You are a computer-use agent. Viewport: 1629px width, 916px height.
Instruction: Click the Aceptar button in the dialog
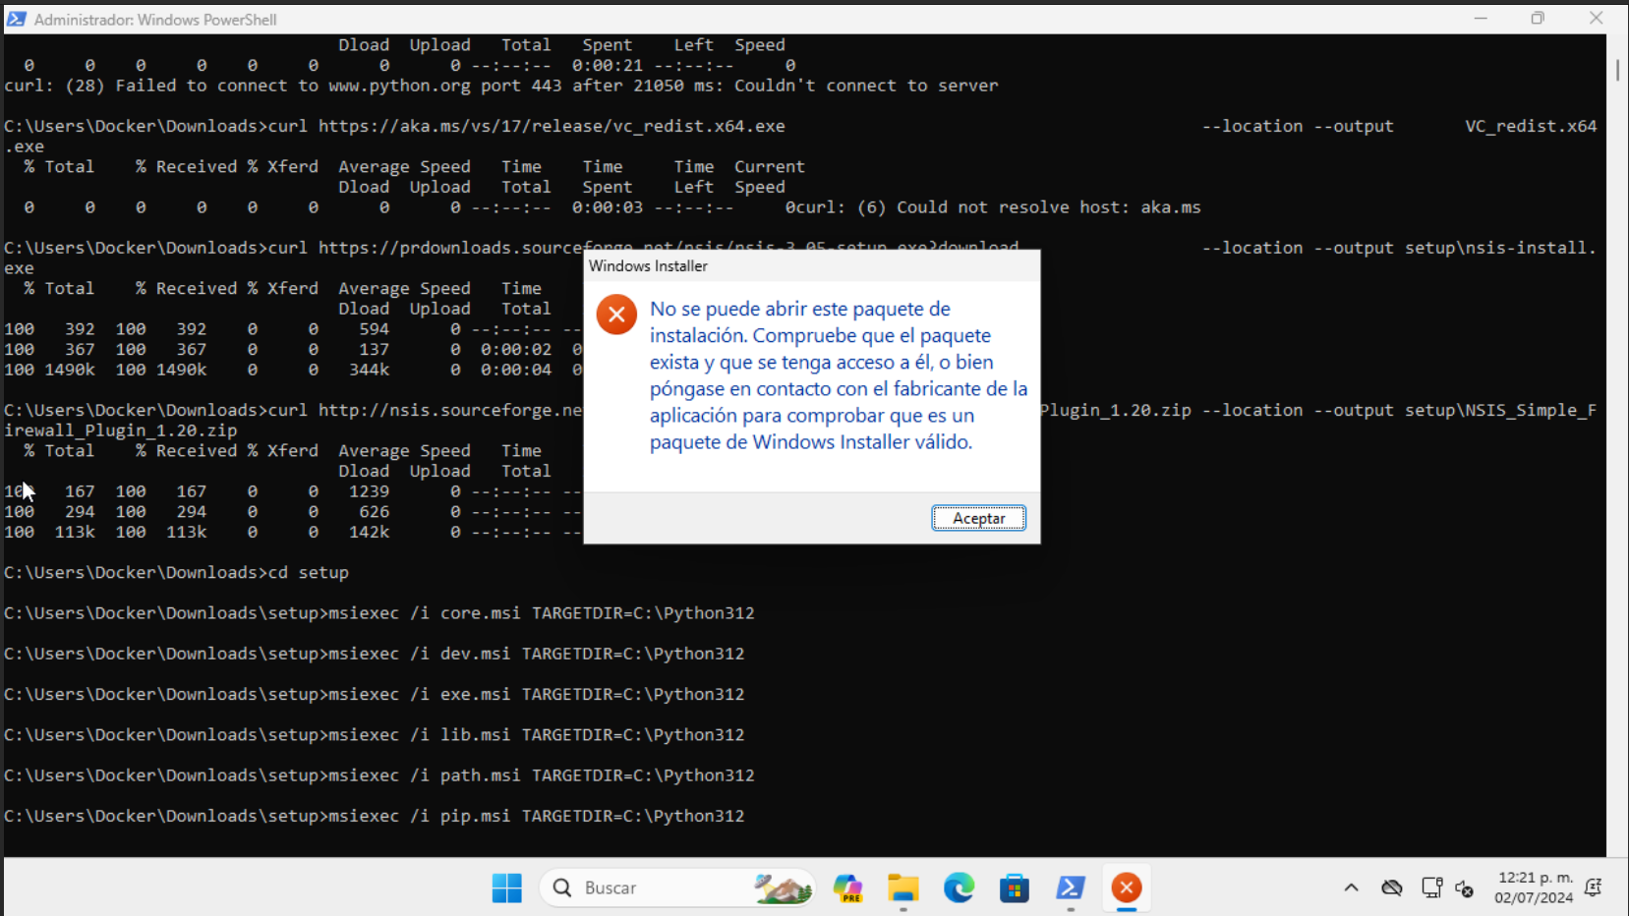pos(978,518)
